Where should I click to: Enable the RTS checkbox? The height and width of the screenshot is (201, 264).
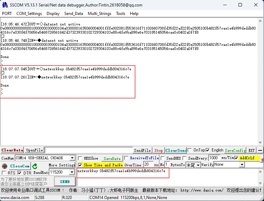point(4,173)
